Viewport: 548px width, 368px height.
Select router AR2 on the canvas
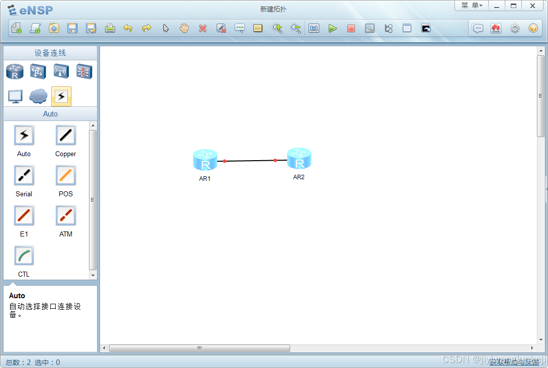(x=299, y=158)
